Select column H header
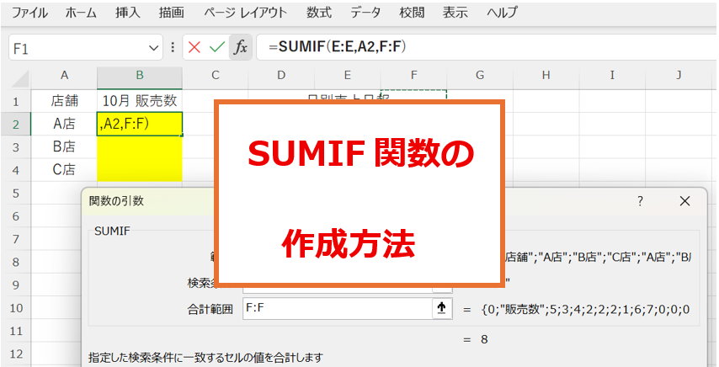719x367 pixels. click(546, 76)
